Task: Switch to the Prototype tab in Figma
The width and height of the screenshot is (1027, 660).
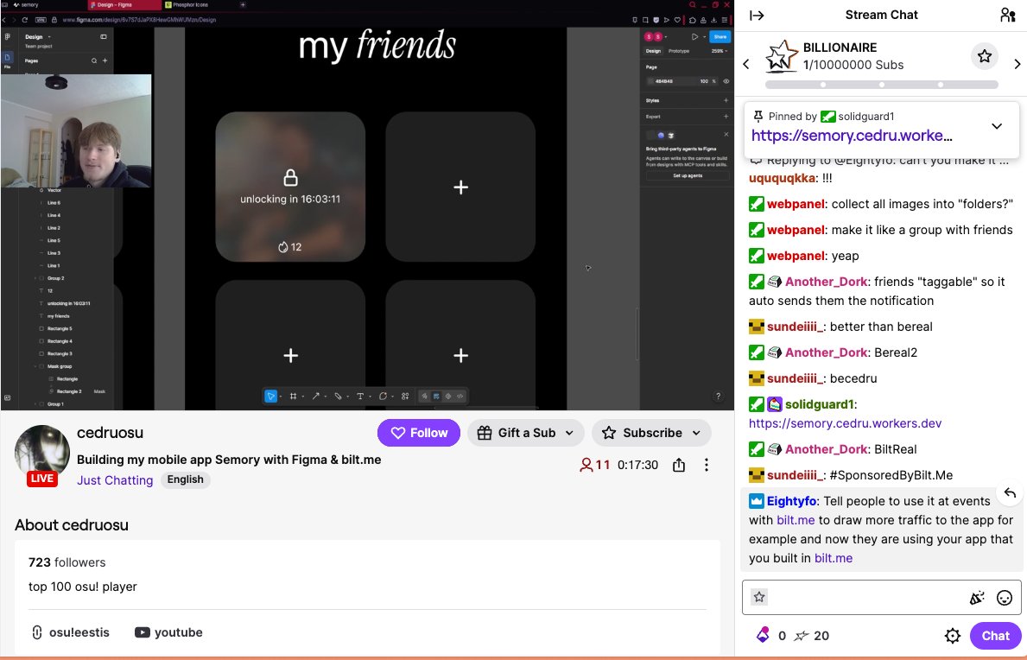Action: pos(679,51)
